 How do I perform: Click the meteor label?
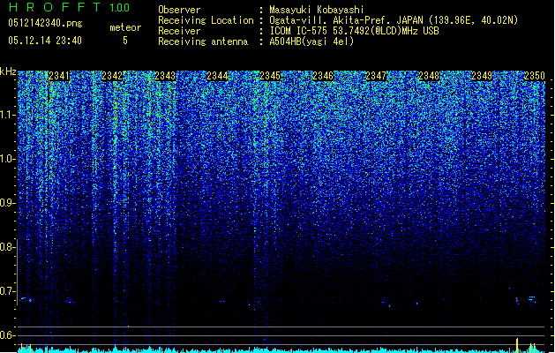click(x=125, y=27)
